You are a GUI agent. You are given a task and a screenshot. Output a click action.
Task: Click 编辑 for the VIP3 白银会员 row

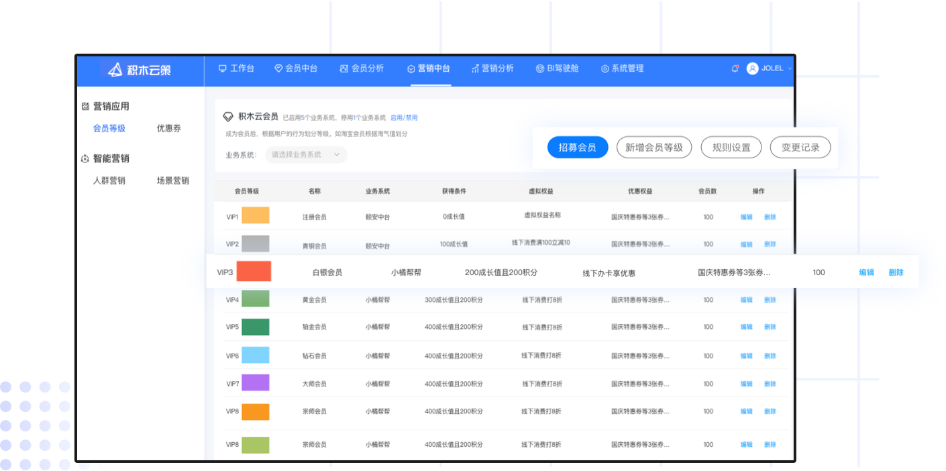(x=866, y=272)
